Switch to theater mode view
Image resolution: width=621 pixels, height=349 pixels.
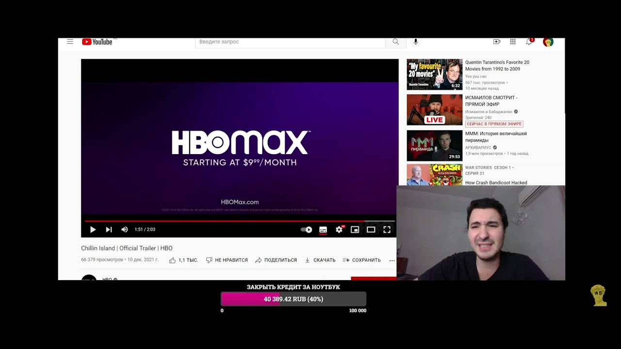point(371,230)
